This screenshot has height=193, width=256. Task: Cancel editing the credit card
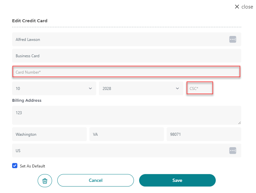coord(96,180)
